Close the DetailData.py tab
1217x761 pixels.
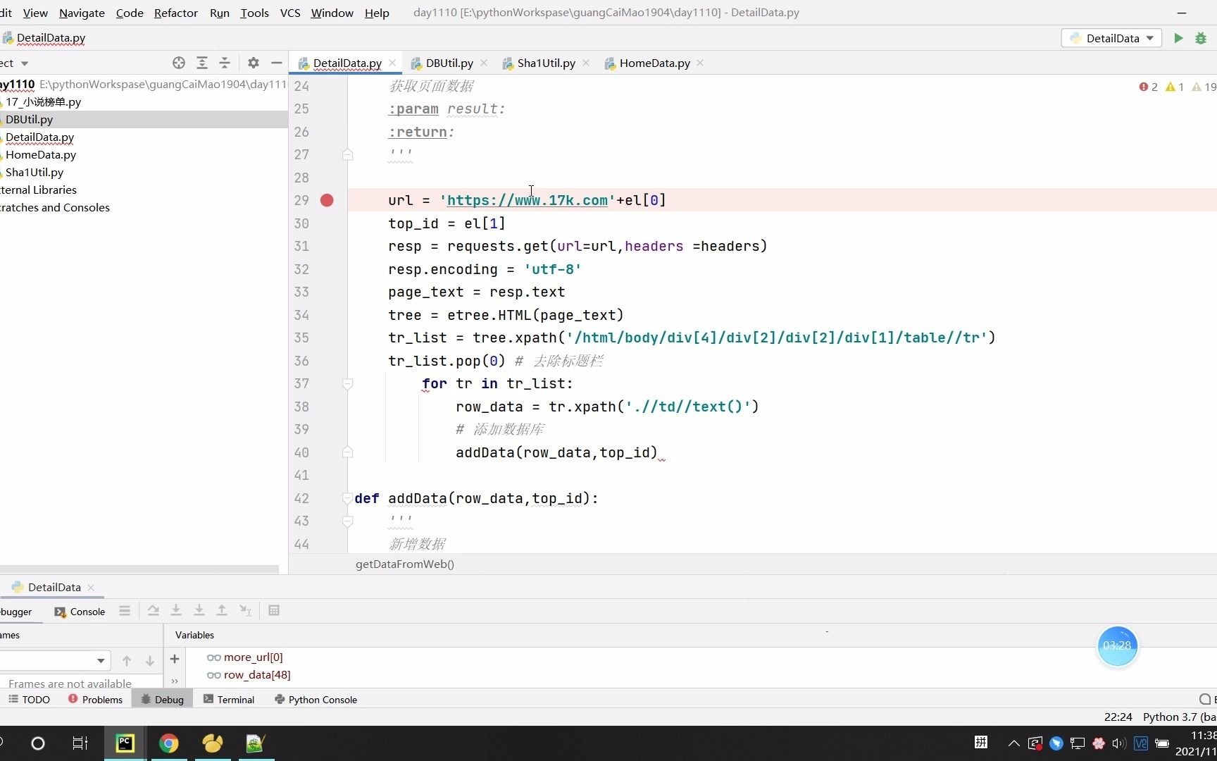coord(392,63)
